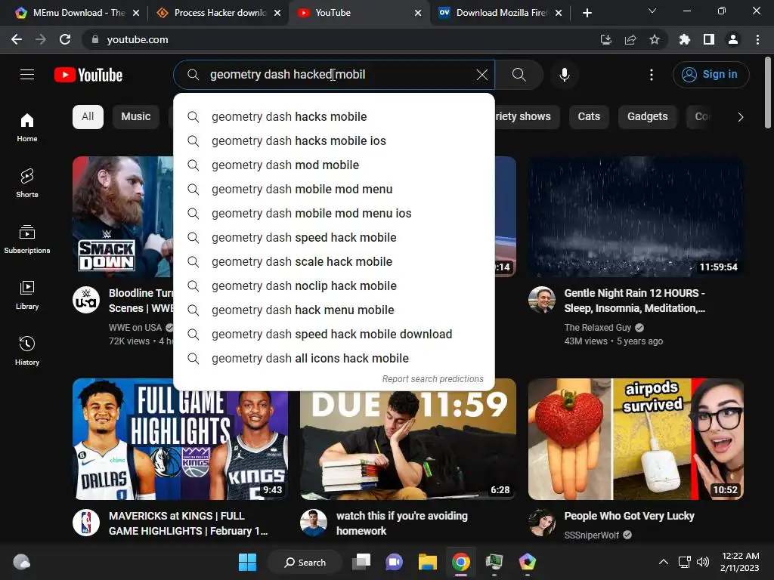The height and width of the screenshot is (580, 774).
Task: Click the Sign in button
Action: (711, 75)
